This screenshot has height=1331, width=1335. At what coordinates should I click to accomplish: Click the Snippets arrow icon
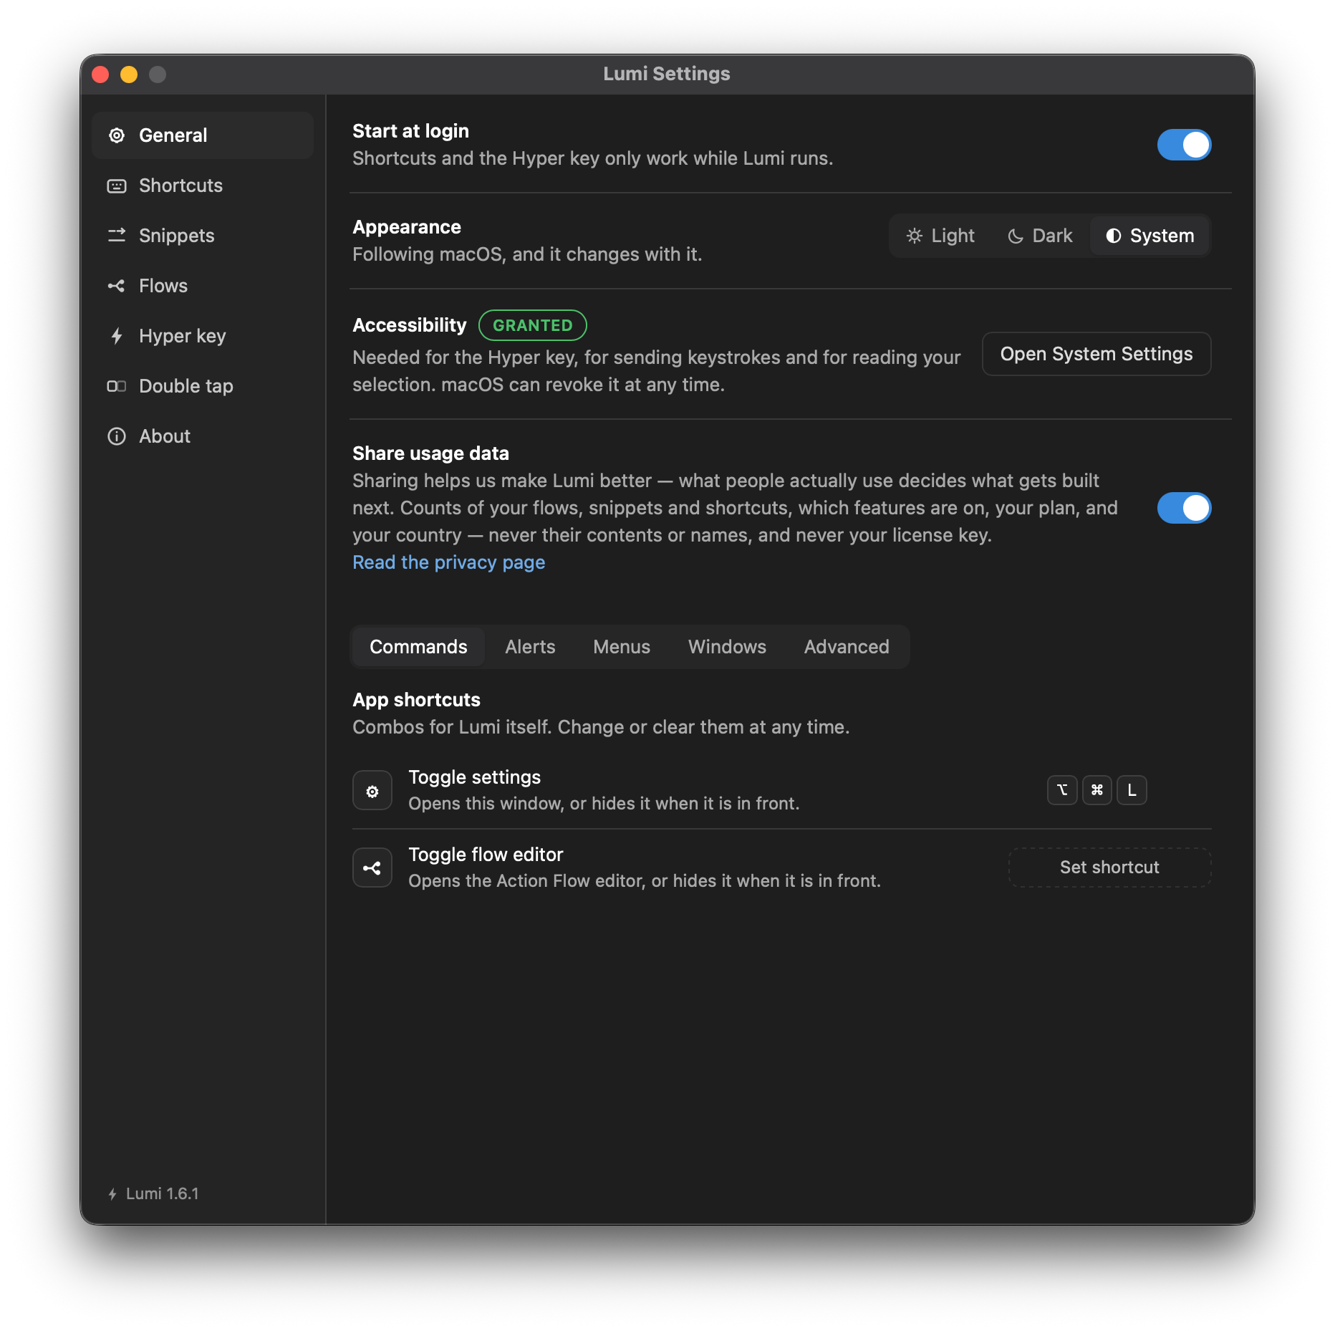[117, 236]
